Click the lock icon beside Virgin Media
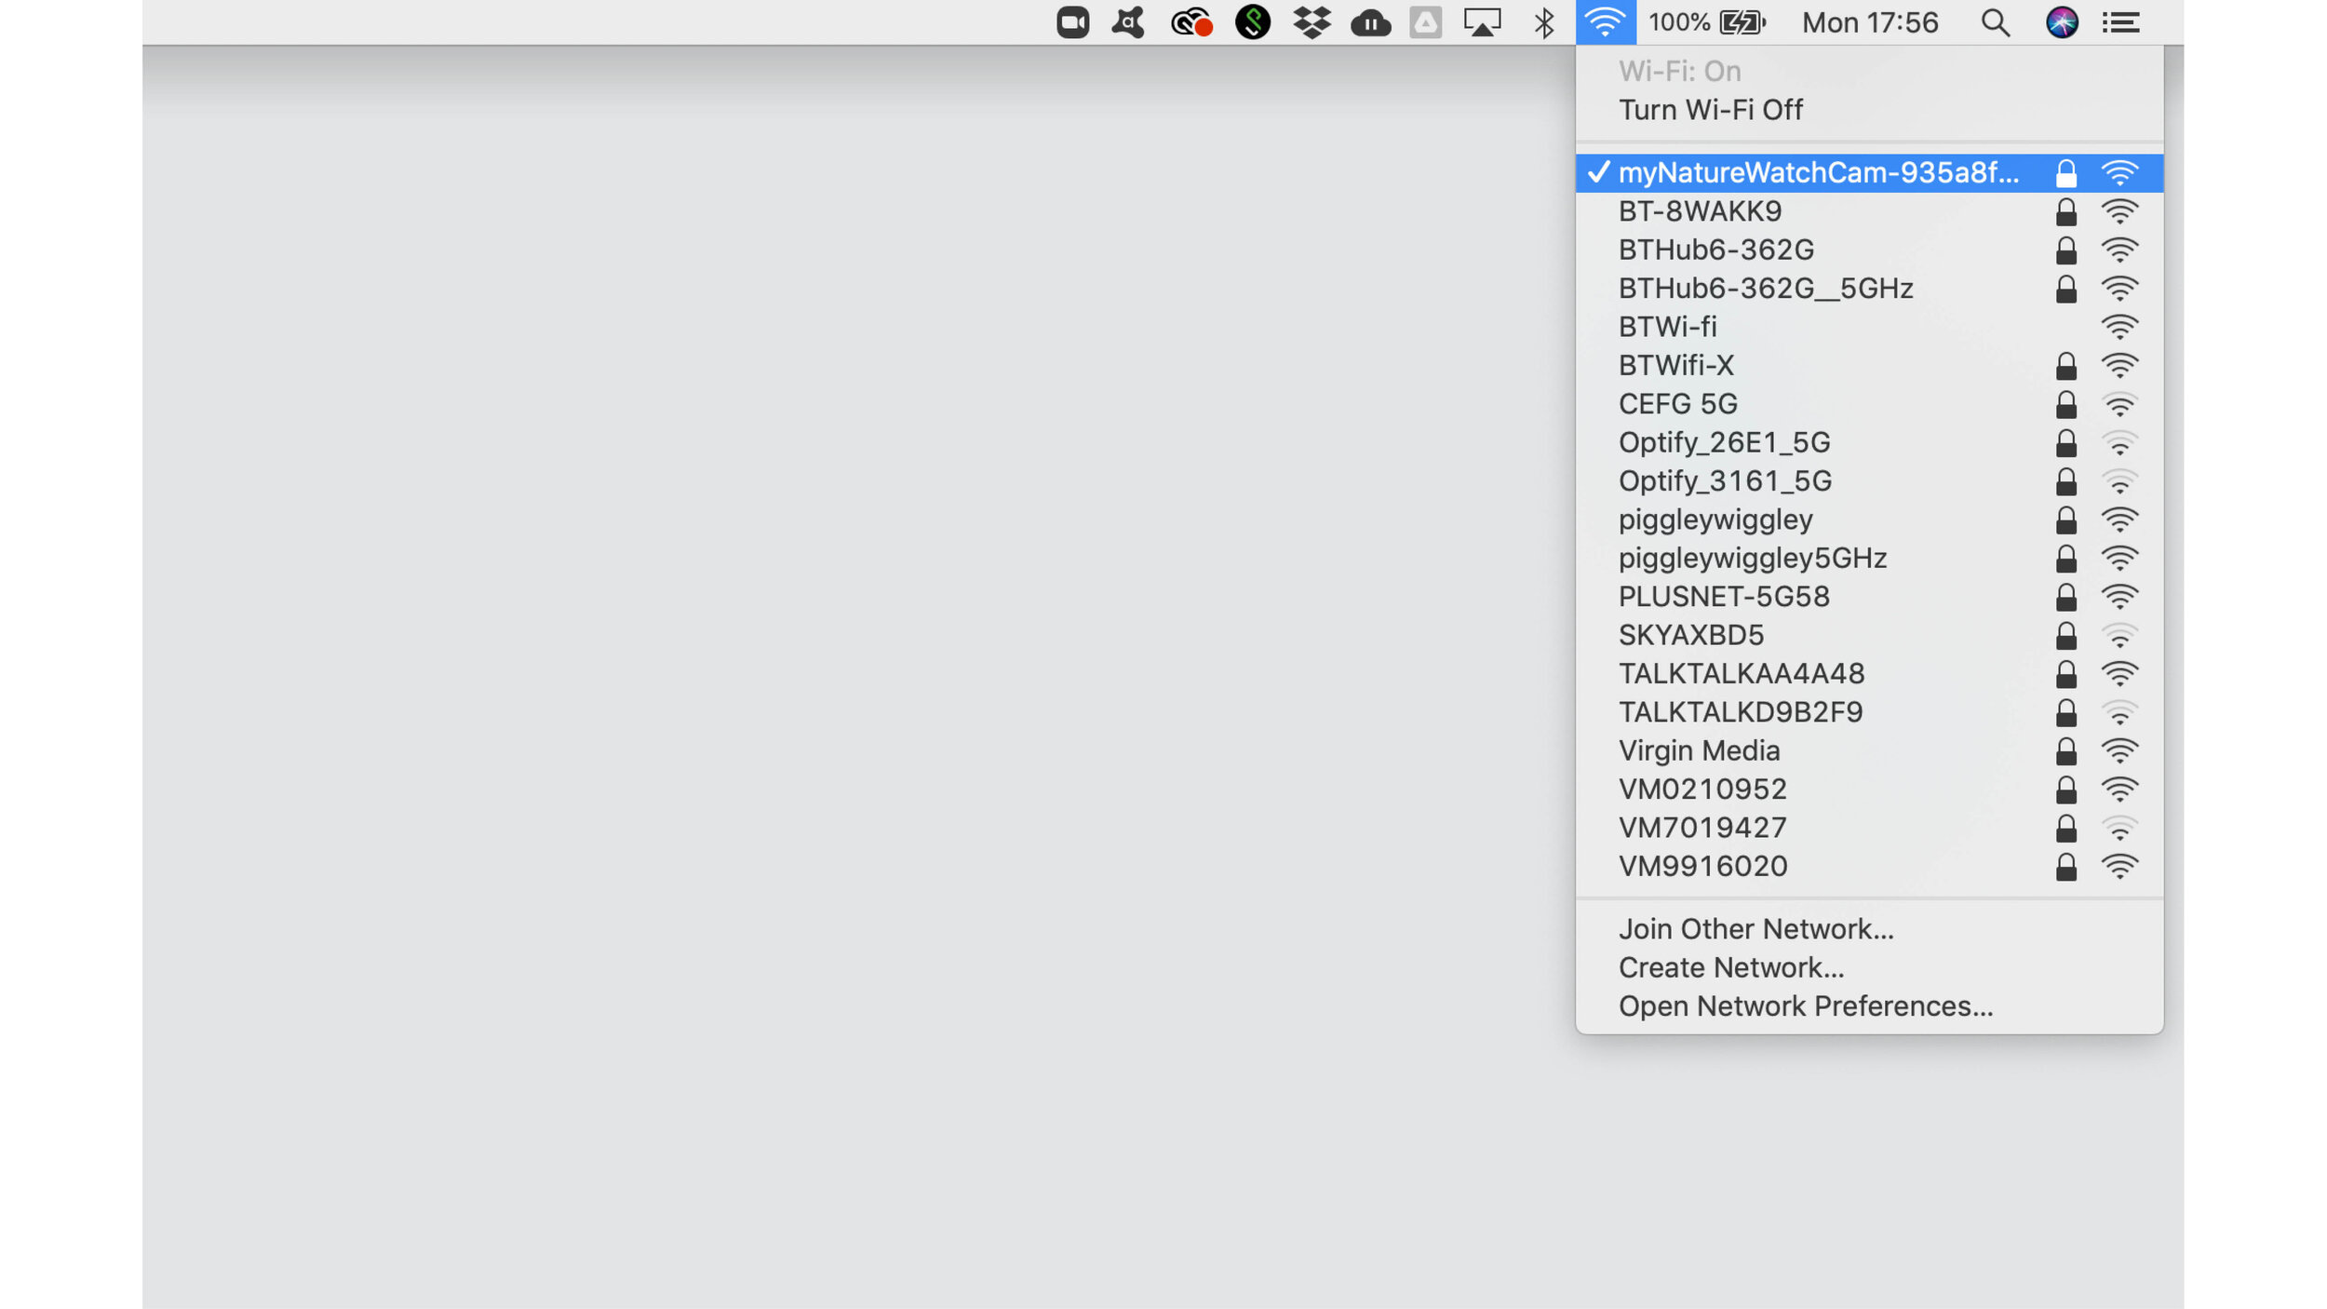 pyautogui.click(x=2065, y=751)
